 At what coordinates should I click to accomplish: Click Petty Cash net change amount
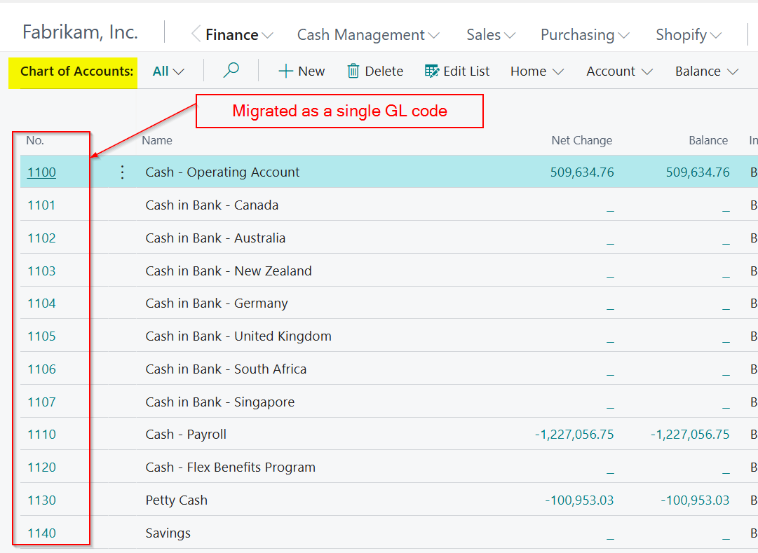pyautogui.click(x=579, y=500)
